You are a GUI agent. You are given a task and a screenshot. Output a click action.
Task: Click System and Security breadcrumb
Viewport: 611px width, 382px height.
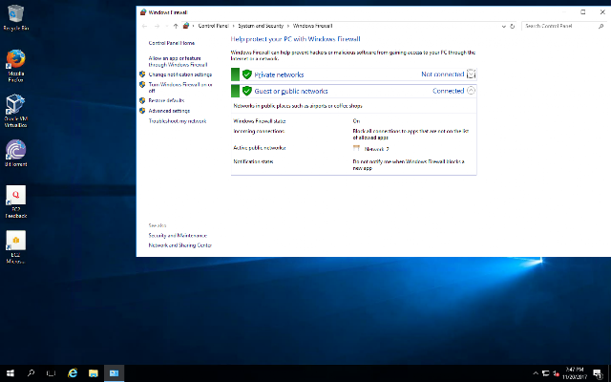261,26
